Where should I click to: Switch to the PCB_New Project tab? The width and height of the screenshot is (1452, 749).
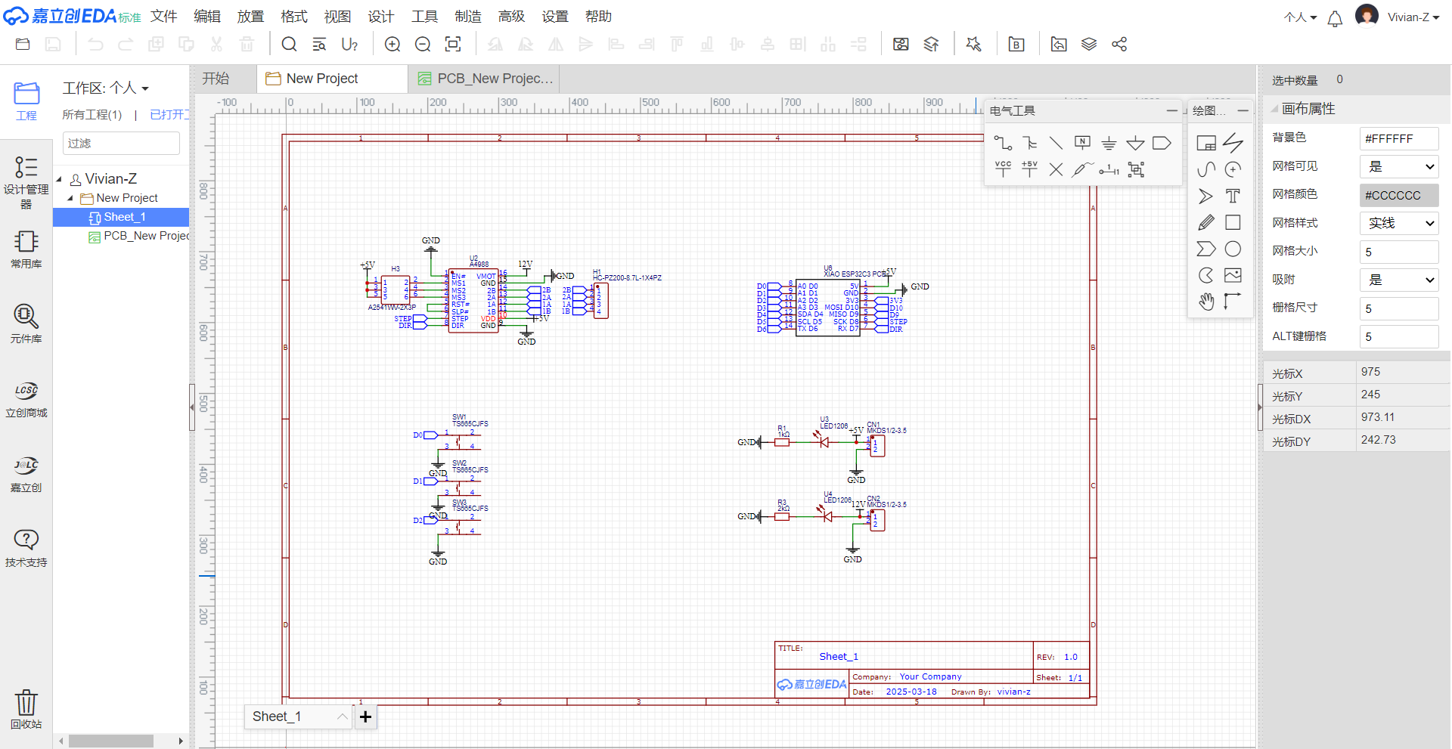click(x=486, y=79)
